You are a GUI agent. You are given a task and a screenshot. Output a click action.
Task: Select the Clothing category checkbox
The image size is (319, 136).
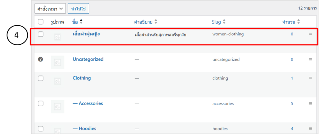(40, 78)
